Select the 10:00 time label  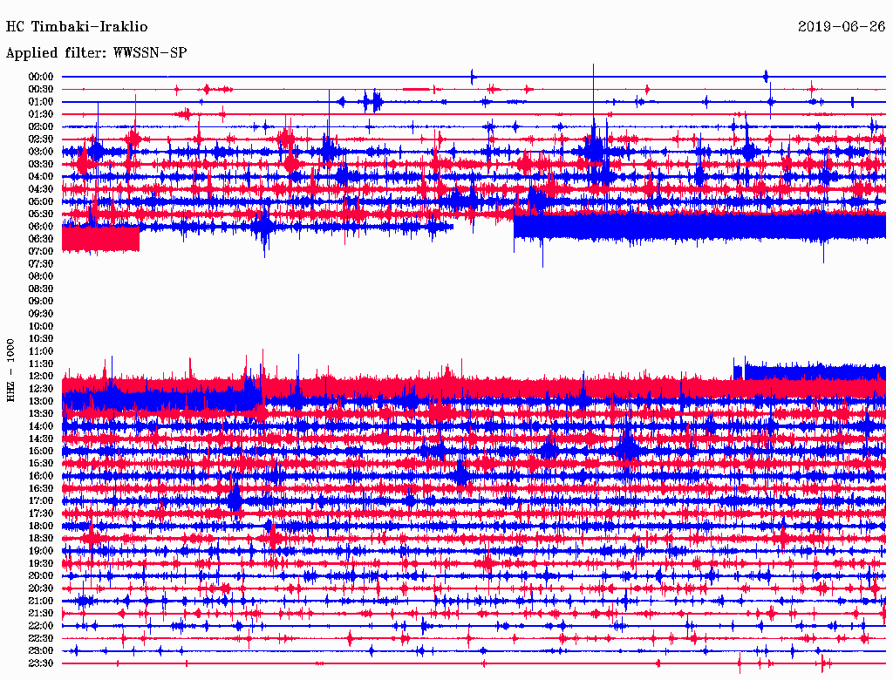pos(41,326)
